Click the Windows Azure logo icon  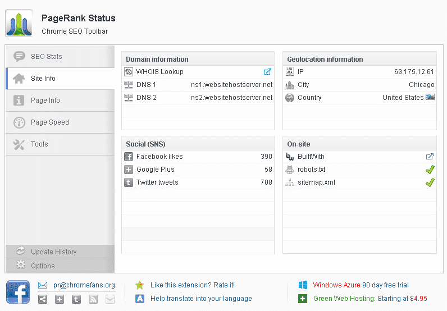pos(303,285)
